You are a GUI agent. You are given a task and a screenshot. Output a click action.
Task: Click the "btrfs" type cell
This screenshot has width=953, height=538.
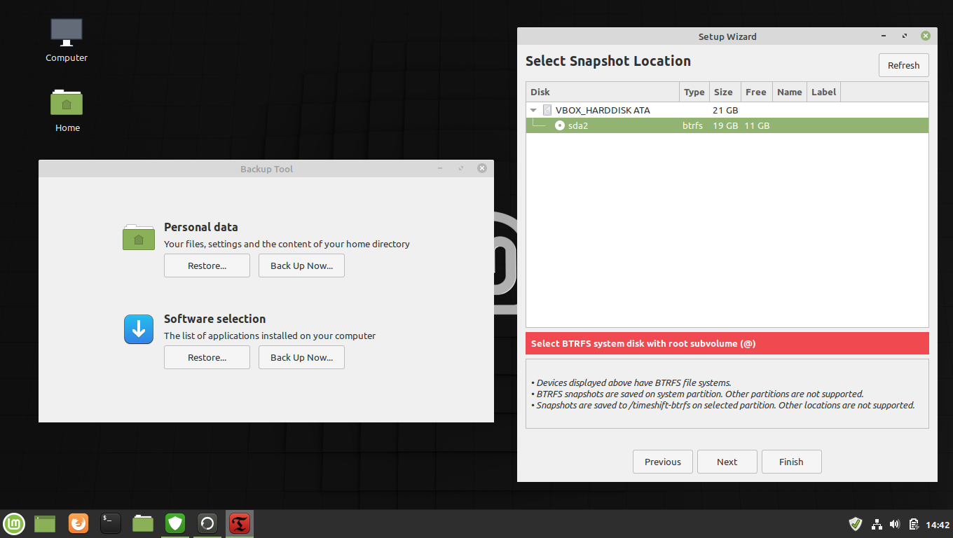tap(692, 125)
